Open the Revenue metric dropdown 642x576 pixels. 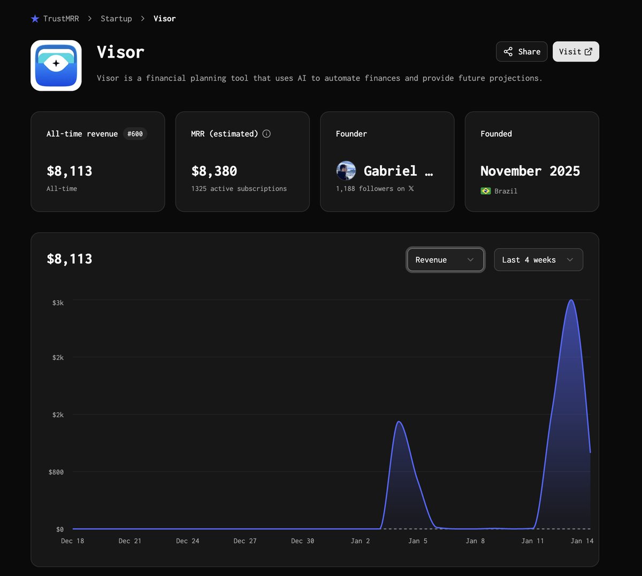click(x=445, y=260)
